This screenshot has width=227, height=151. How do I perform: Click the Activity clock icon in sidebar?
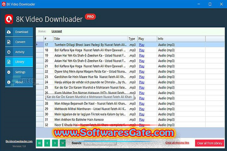click(x=9, y=52)
